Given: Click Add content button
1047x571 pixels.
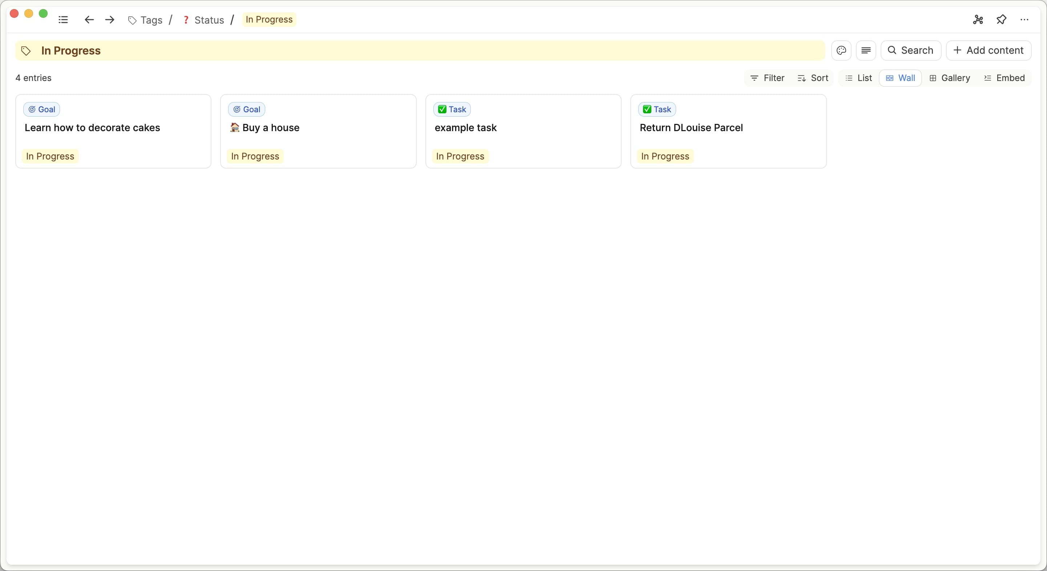Looking at the screenshot, I should point(989,50).
